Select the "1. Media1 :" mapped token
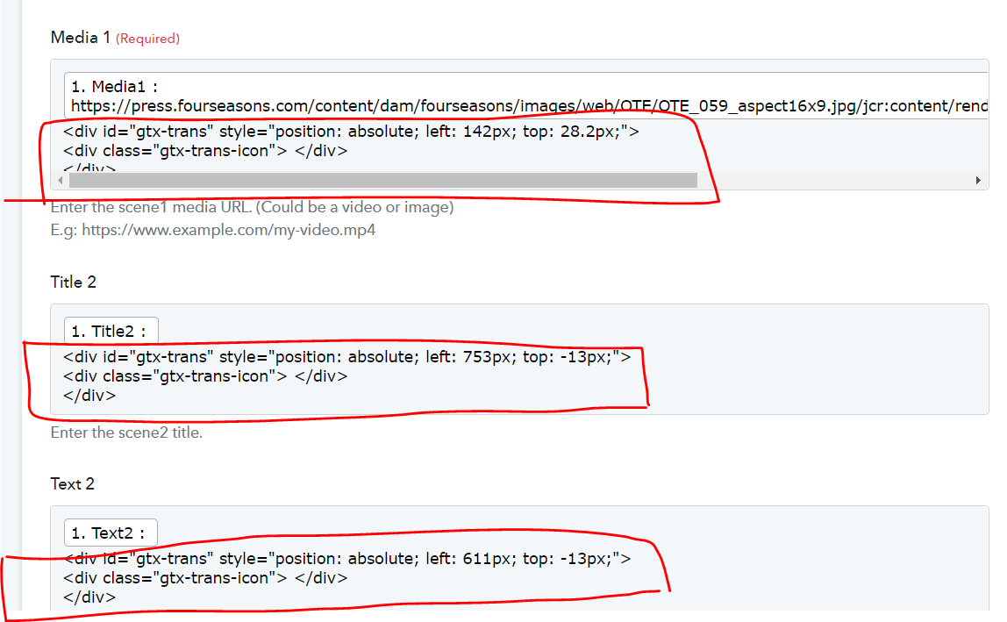This screenshot has height=622, width=1007. pyautogui.click(x=114, y=87)
